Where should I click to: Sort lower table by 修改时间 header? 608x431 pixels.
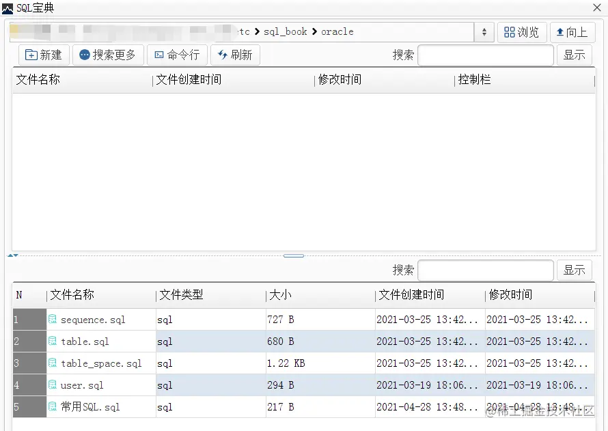(x=540, y=295)
